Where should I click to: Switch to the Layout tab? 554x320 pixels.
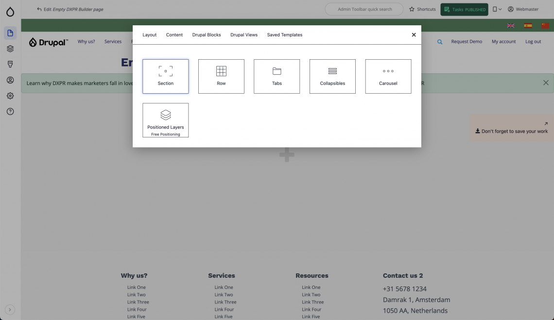click(x=150, y=34)
